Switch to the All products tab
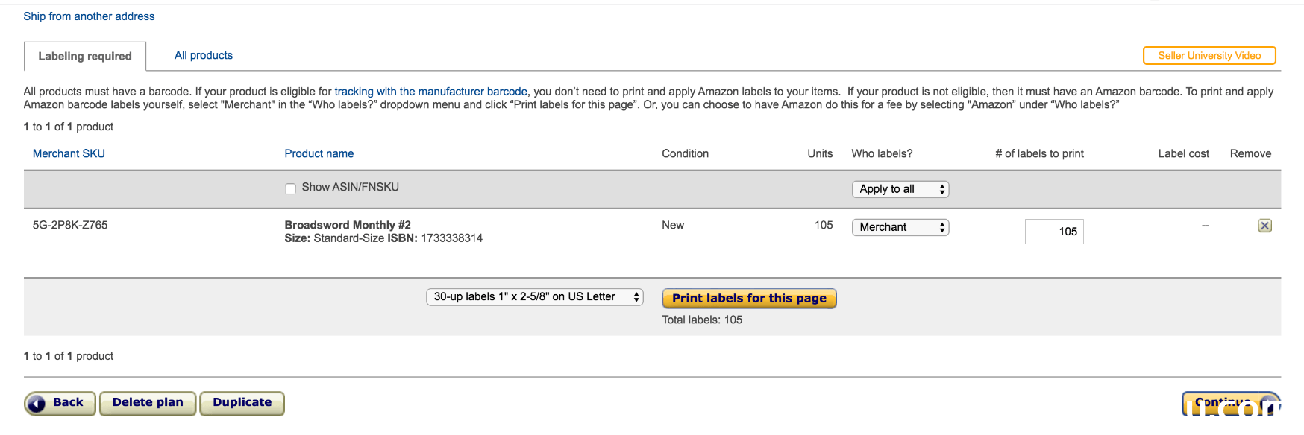This screenshot has height=435, width=1304. click(x=204, y=55)
